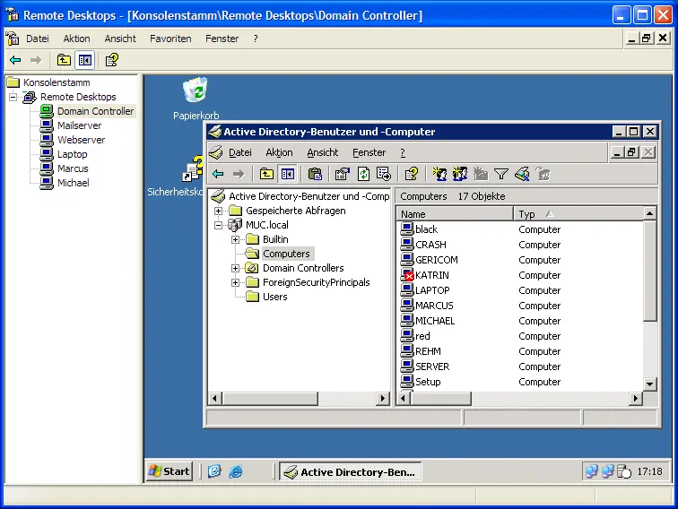The image size is (678, 509).
Task: Expand Gespeicherte Abfragen node
Action: point(218,211)
